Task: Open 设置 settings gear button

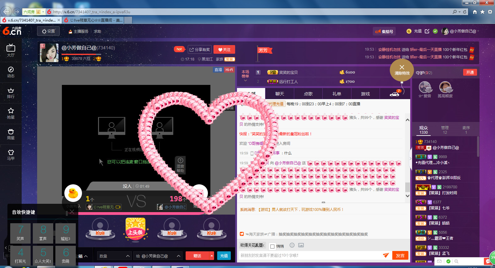Action: [x=49, y=31]
